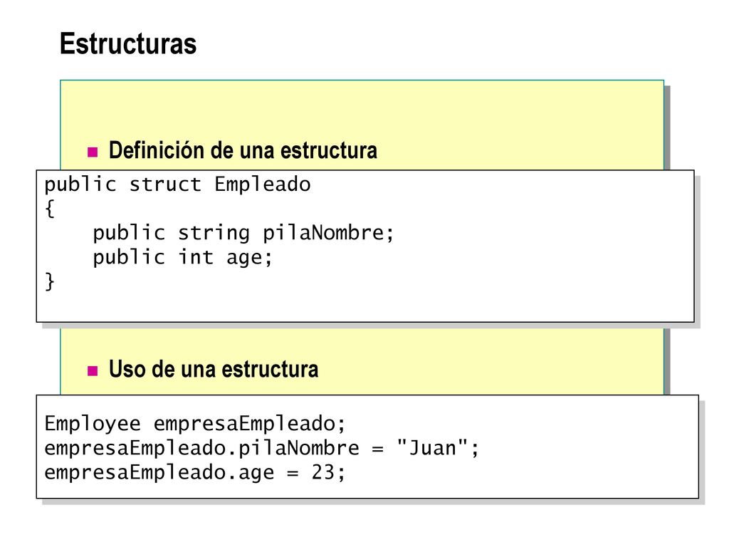Viewport: 729px width, 547px height.
Task: Click the line assigning pilaNombre to "Juan"
Action: pos(261,448)
